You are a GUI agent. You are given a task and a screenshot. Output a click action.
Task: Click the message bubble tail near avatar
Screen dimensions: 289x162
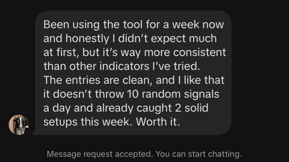(x=34, y=133)
